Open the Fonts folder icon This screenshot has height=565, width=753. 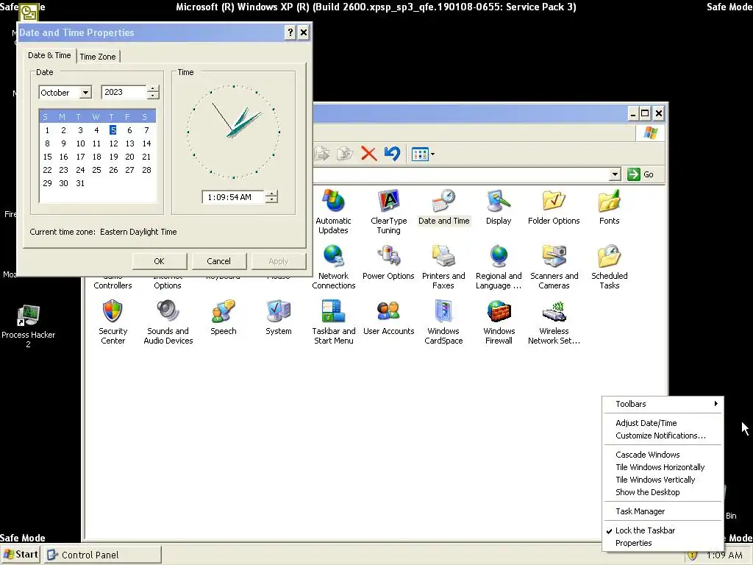click(609, 207)
